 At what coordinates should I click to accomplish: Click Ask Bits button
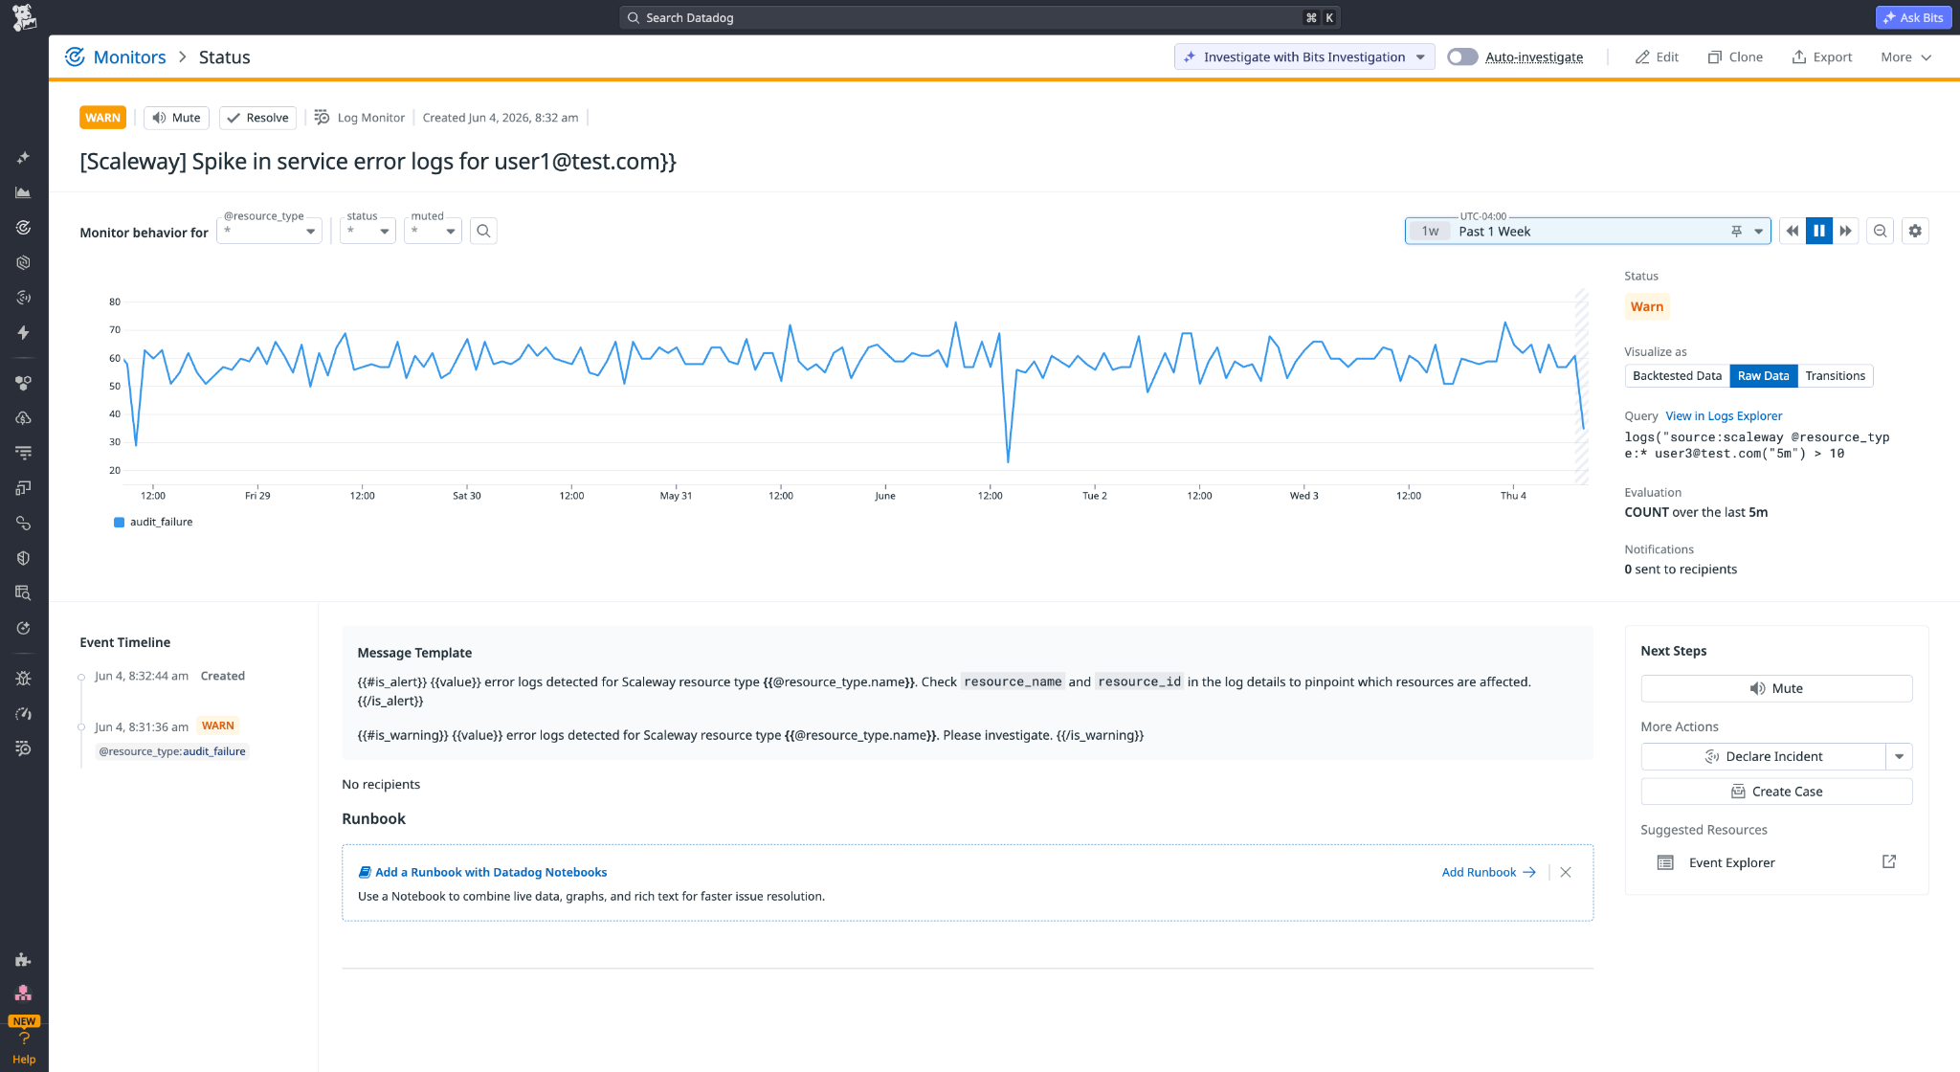pos(1914,17)
